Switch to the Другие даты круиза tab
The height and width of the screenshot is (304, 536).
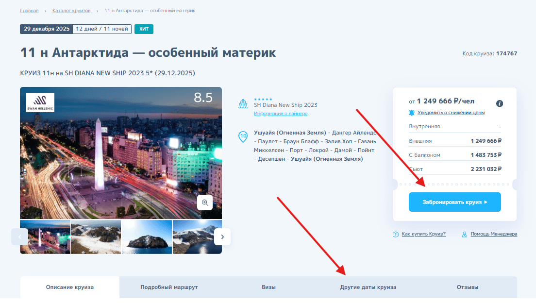(368, 287)
